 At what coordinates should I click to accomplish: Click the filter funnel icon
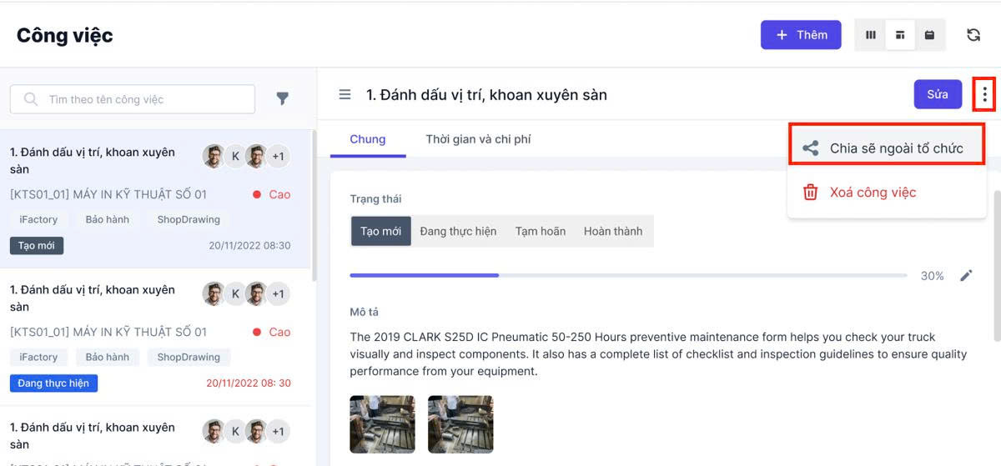click(x=283, y=99)
